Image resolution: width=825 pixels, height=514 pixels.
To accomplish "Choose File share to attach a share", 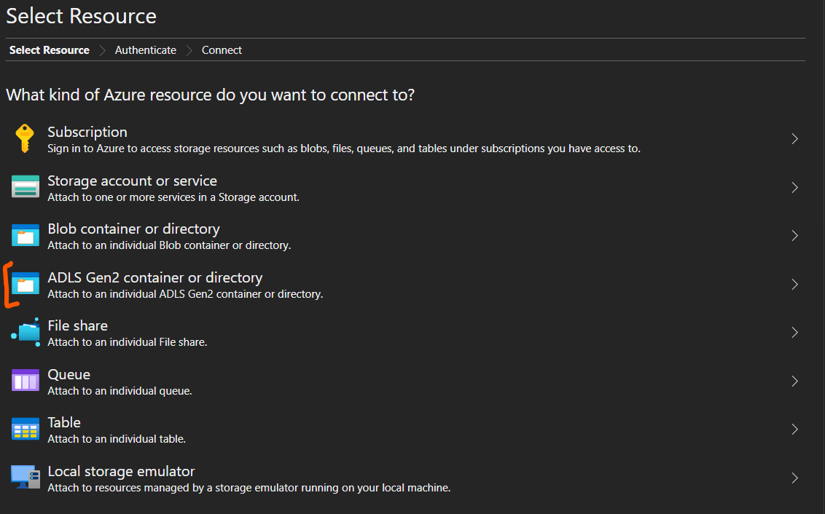I will 77,325.
